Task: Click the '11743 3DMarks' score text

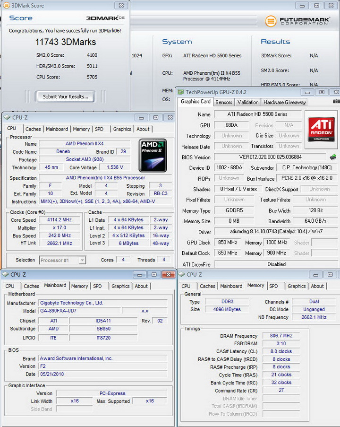Action: [66, 42]
